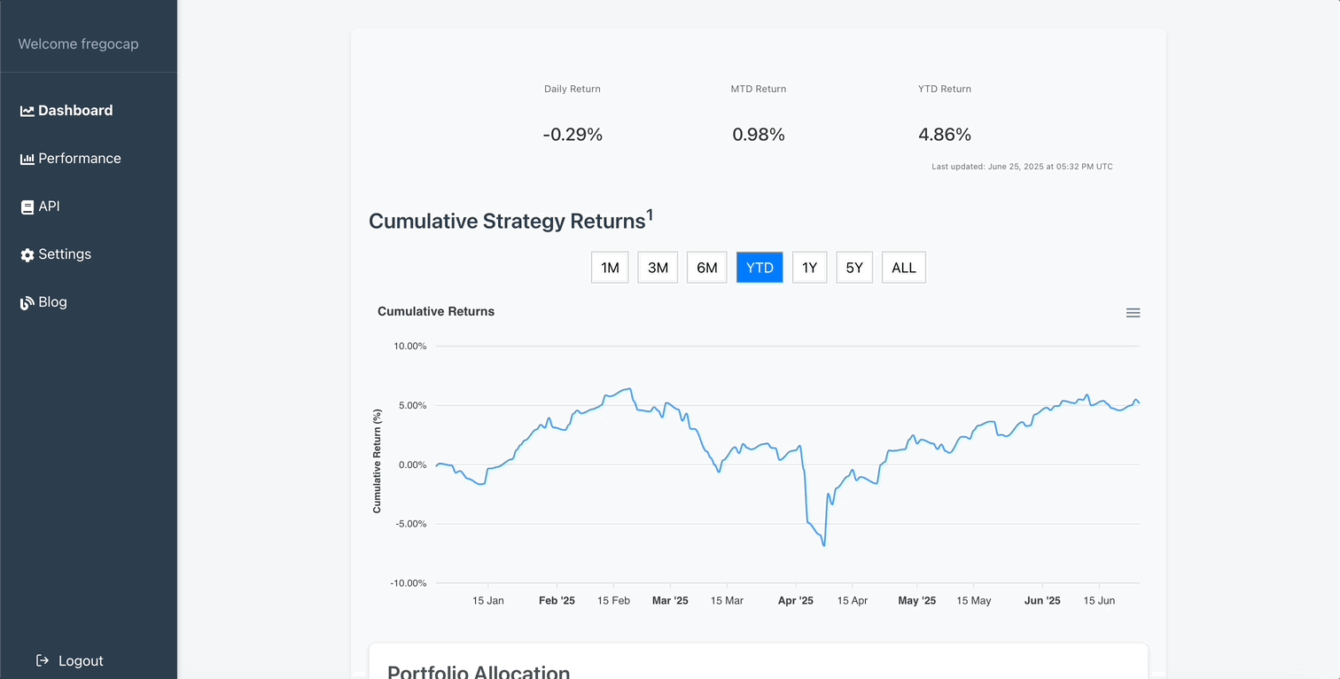Choose the YTD range button

tap(760, 268)
